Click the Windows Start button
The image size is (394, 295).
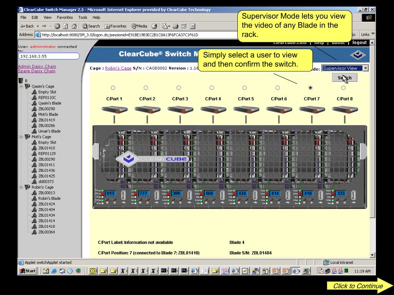(28, 271)
